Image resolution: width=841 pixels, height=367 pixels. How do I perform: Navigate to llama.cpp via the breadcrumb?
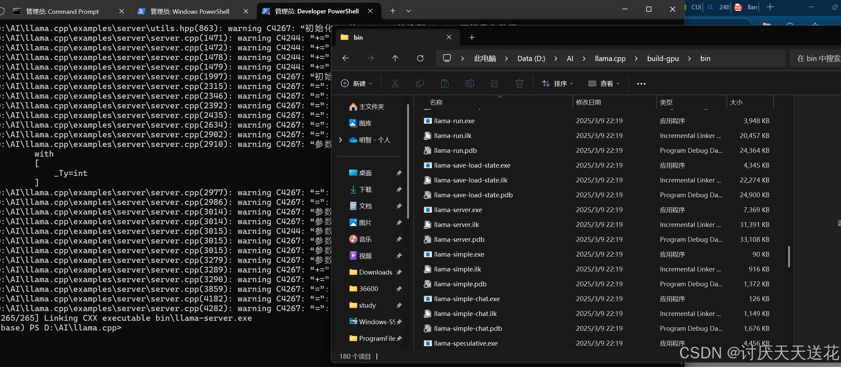(610, 58)
